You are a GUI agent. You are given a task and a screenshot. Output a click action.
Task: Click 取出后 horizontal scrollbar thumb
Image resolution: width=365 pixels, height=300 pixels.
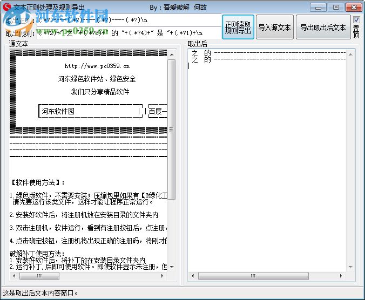coord(253,276)
